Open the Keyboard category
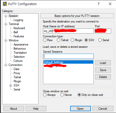116x113 pixels. tap(19, 28)
